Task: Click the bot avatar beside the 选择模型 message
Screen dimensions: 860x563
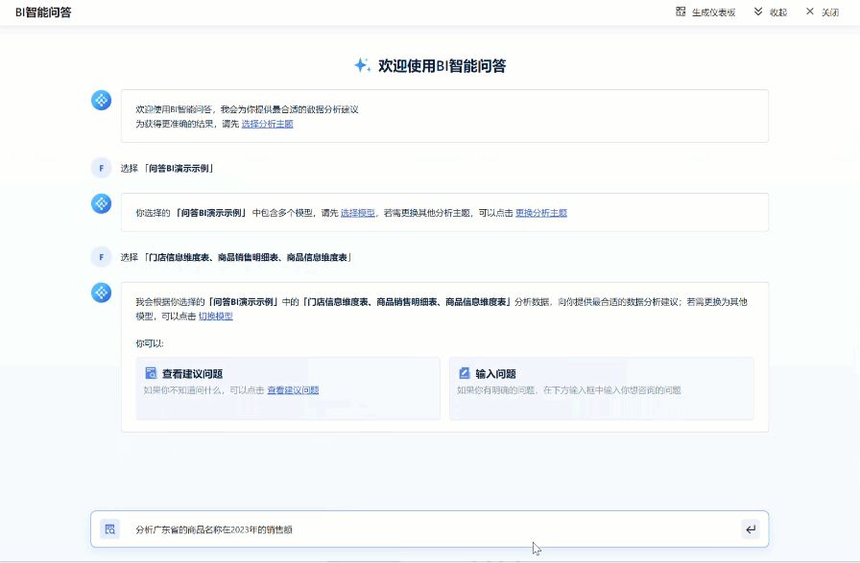Action: [101, 203]
